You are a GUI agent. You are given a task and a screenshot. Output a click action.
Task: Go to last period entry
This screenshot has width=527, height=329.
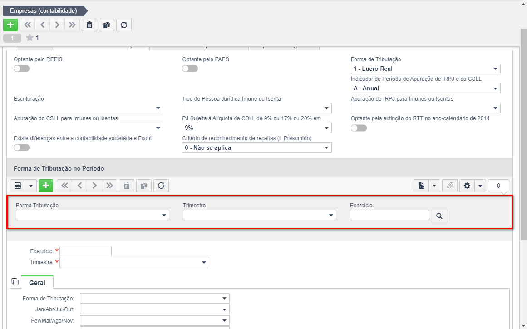pos(109,186)
